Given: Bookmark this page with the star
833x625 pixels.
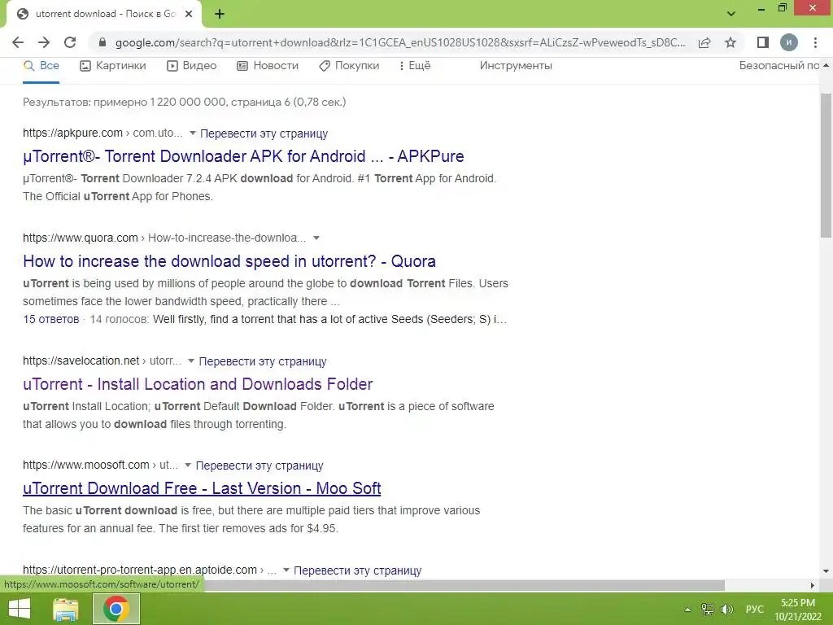Looking at the screenshot, I should (731, 42).
